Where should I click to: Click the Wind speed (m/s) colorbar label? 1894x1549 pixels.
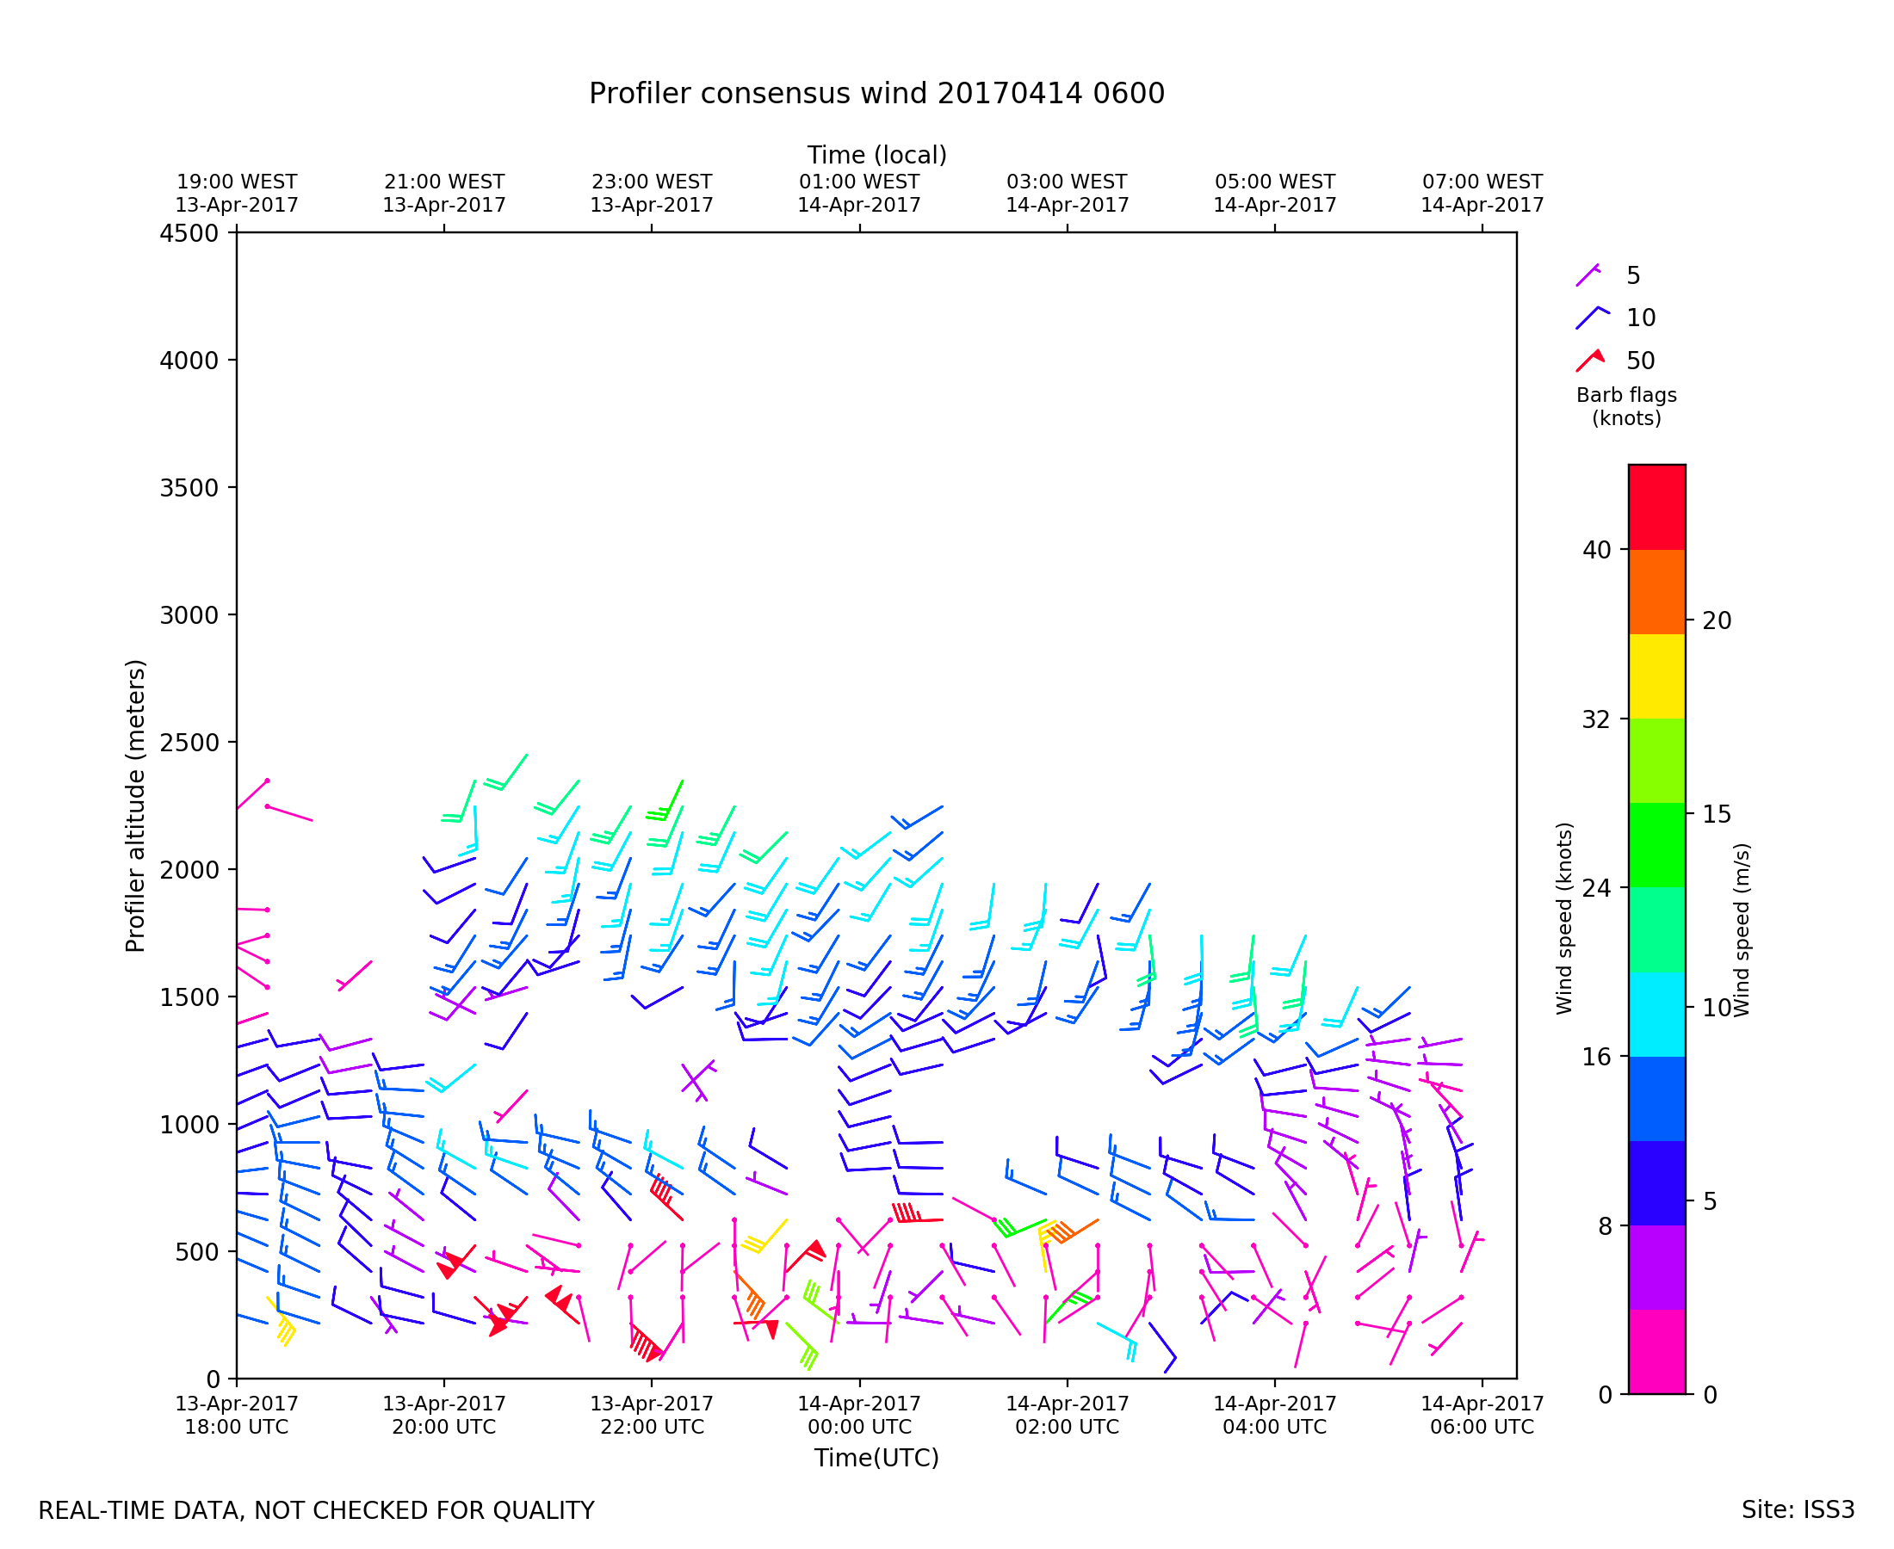click(x=1742, y=929)
